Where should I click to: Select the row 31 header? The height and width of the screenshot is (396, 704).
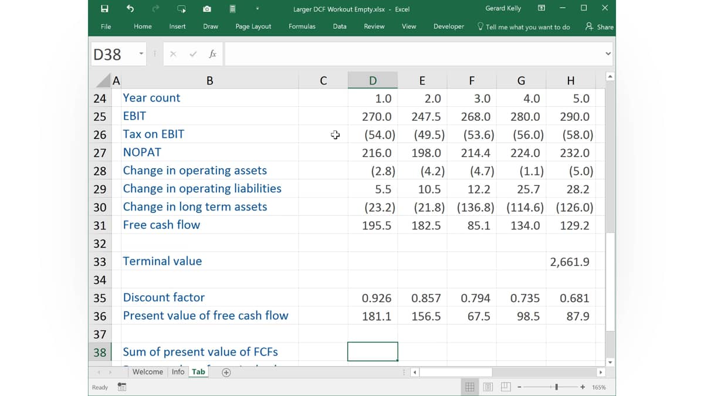[x=100, y=225]
